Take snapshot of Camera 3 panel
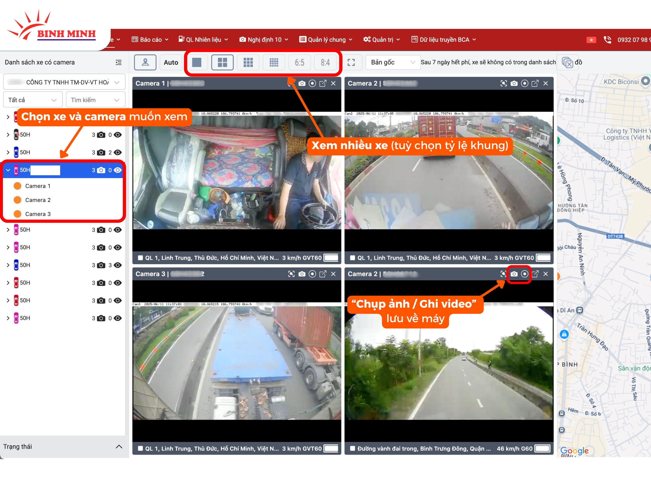The width and height of the screenshot is (651, 488). point(302,274)
